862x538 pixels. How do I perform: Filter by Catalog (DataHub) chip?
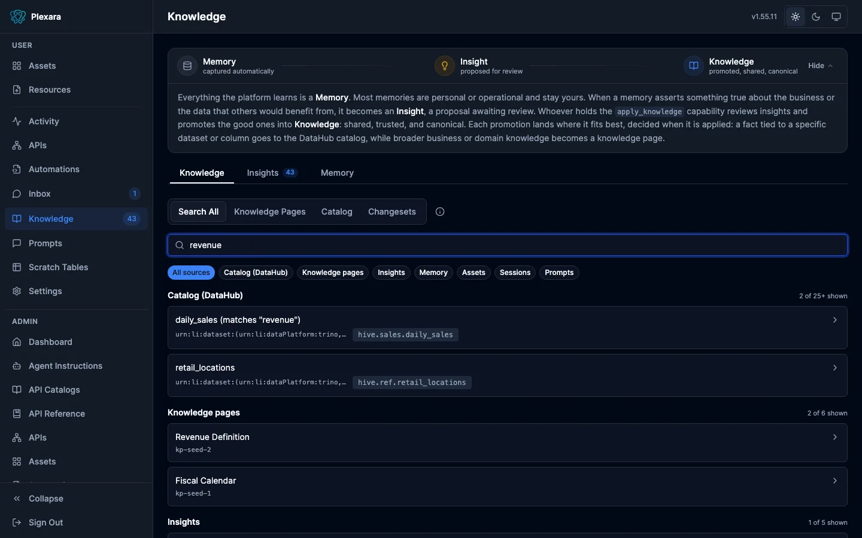pyautogui.click(x=256, y=273)
